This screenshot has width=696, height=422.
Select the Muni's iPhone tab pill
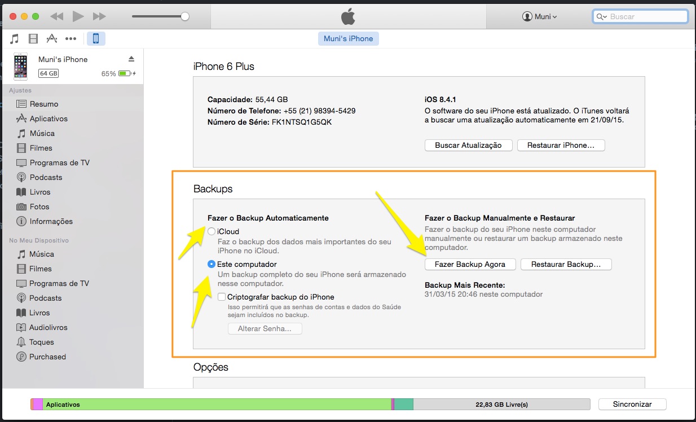tap(349, 39)
